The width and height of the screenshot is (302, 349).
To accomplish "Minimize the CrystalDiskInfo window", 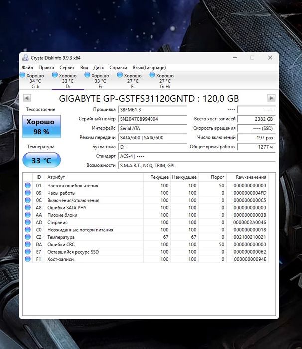I will 235,58.
